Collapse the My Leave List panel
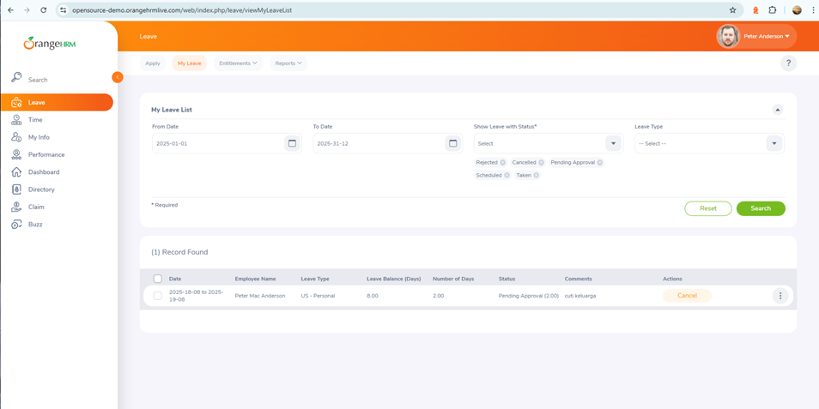The width and height of the screenshot is (819, 409). (x=777, y=110)
